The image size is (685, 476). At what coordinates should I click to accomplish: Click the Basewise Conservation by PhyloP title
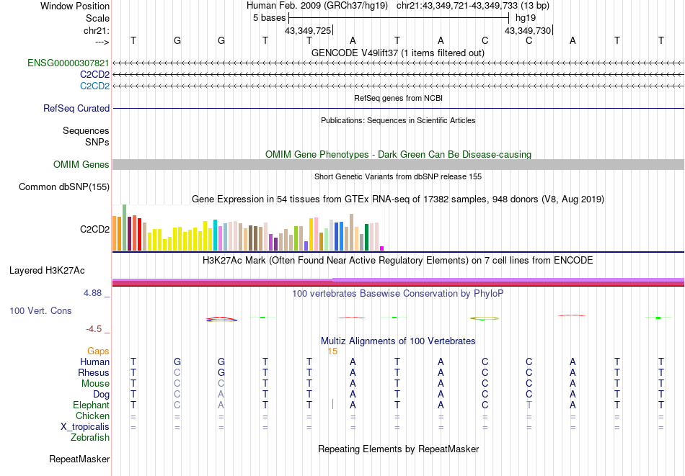pos(398,294)
